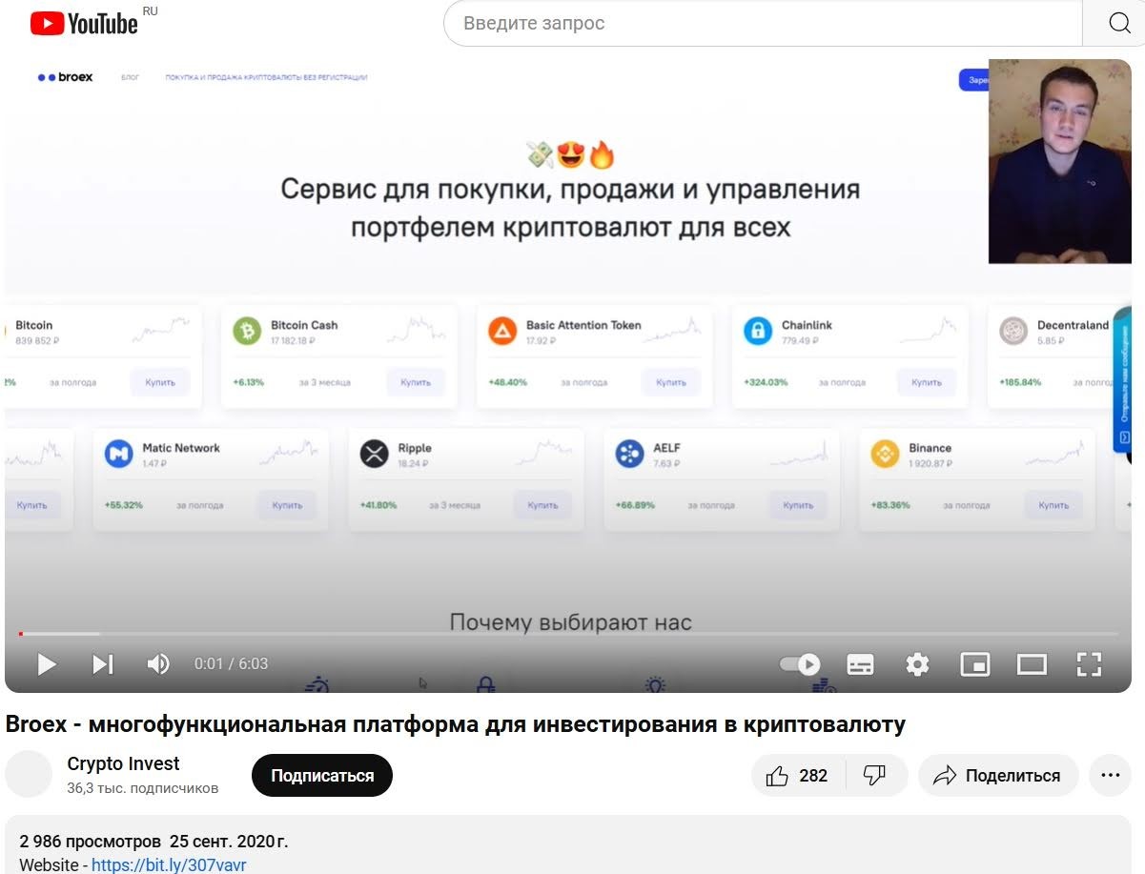This screenshot has width=1145, height=874.
Task: Follow the bit.ly/307vavr website link
Action: click(x=169, y=865)
